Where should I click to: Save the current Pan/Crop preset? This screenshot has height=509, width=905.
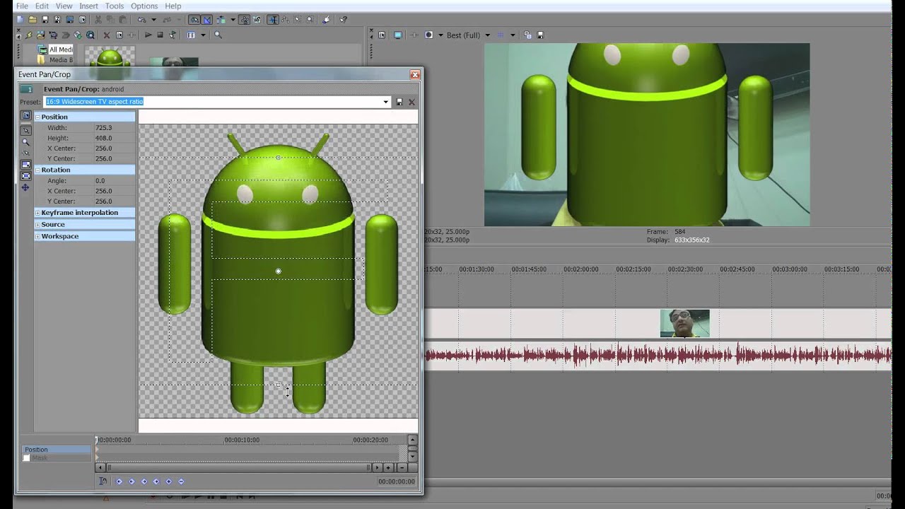[399, 102]
